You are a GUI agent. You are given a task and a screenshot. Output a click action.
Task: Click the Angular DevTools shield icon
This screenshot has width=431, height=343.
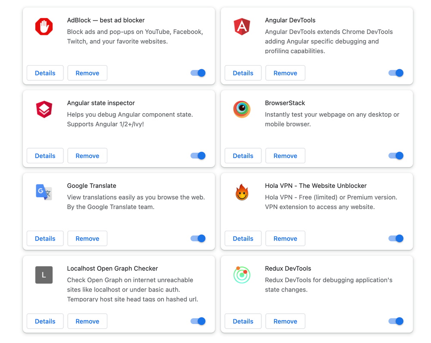click(242, 27)
